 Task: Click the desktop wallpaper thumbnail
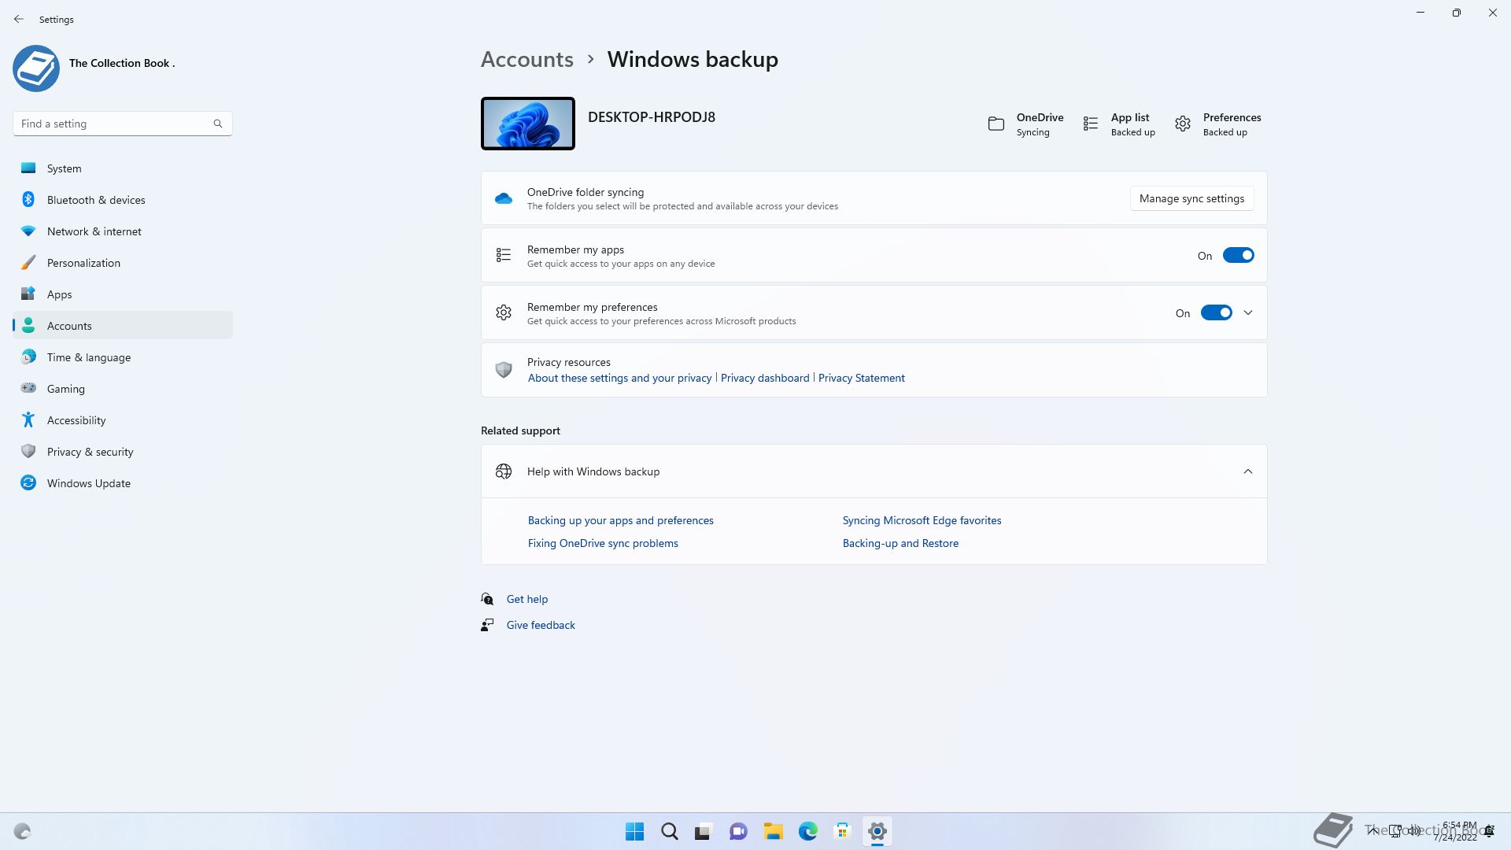(528, 124)
